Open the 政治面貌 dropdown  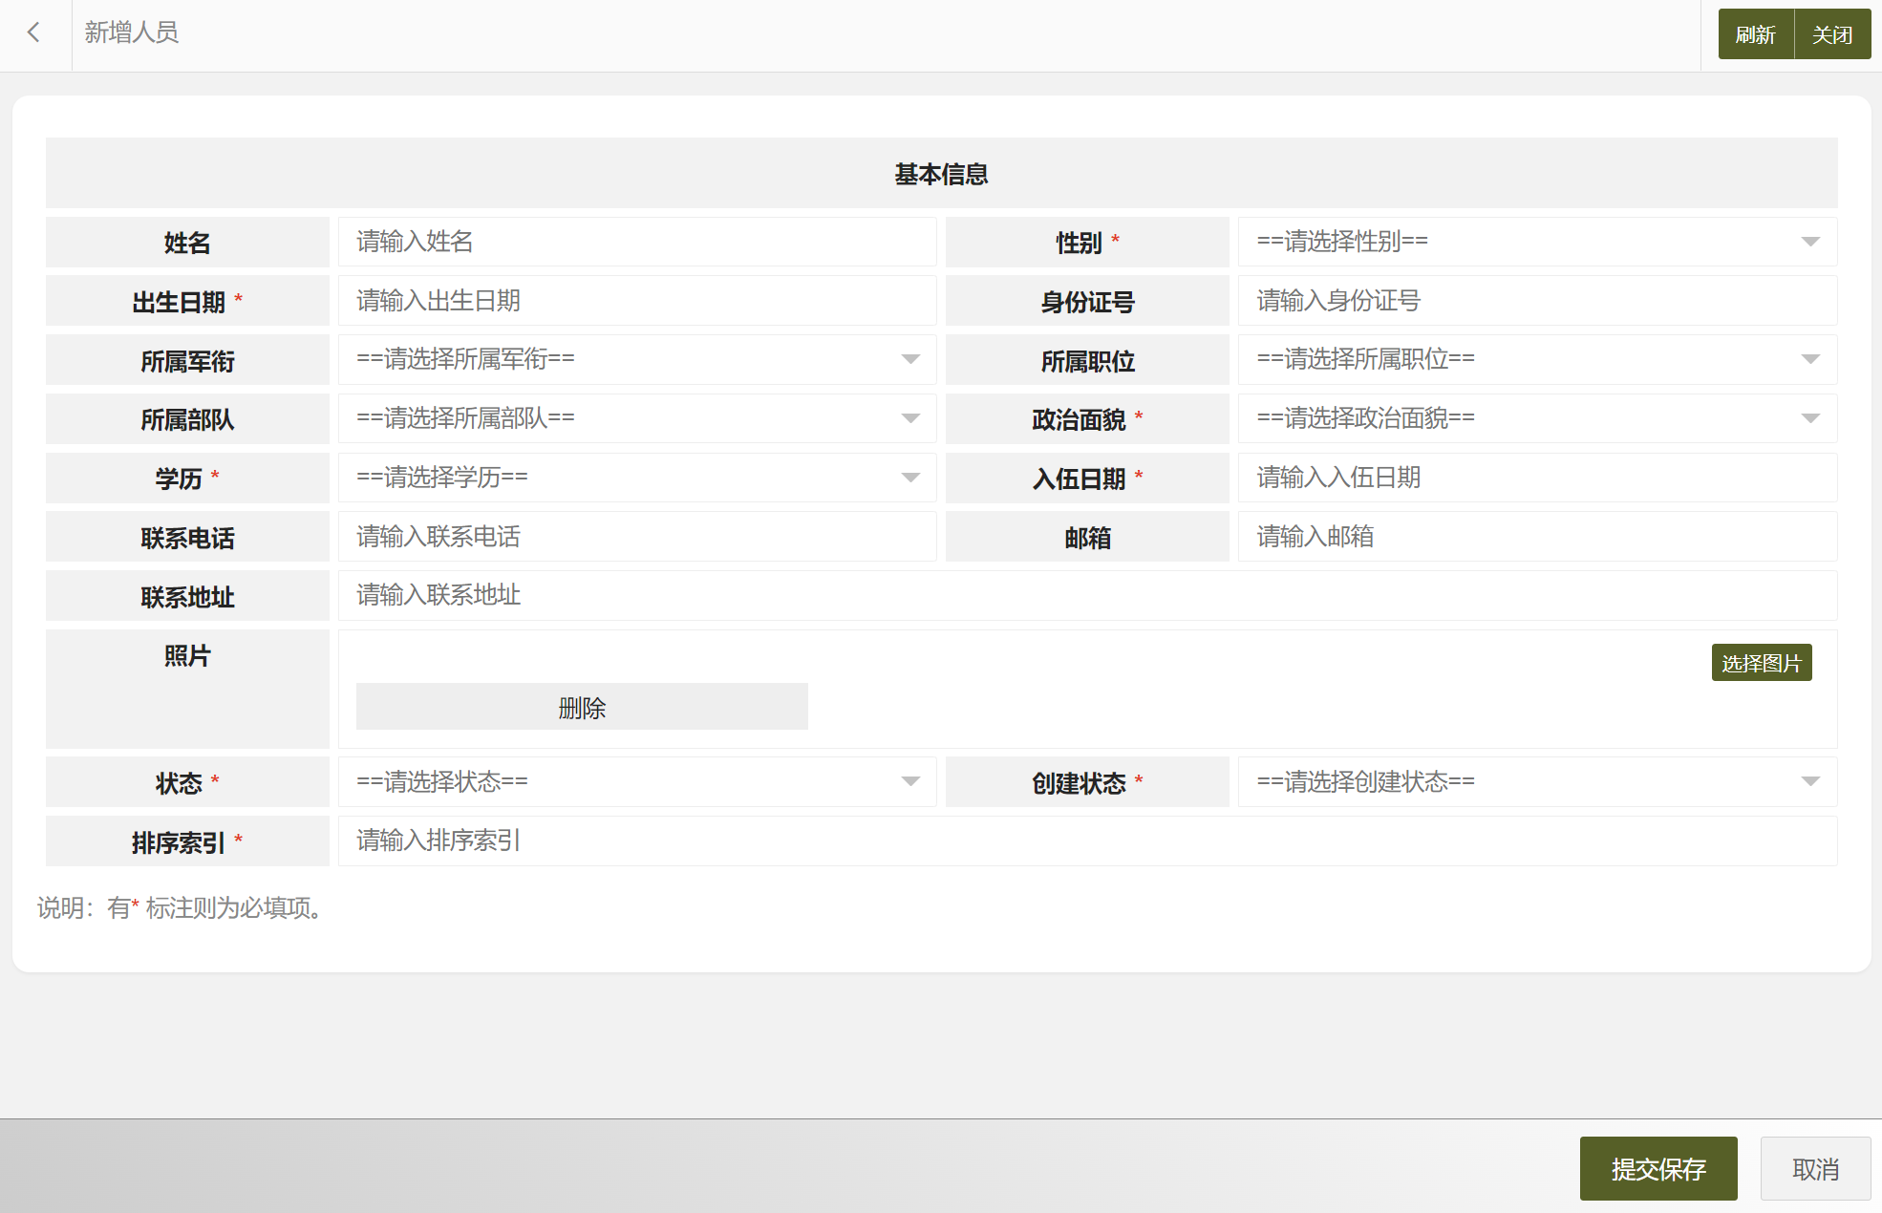pos(1536,418)
